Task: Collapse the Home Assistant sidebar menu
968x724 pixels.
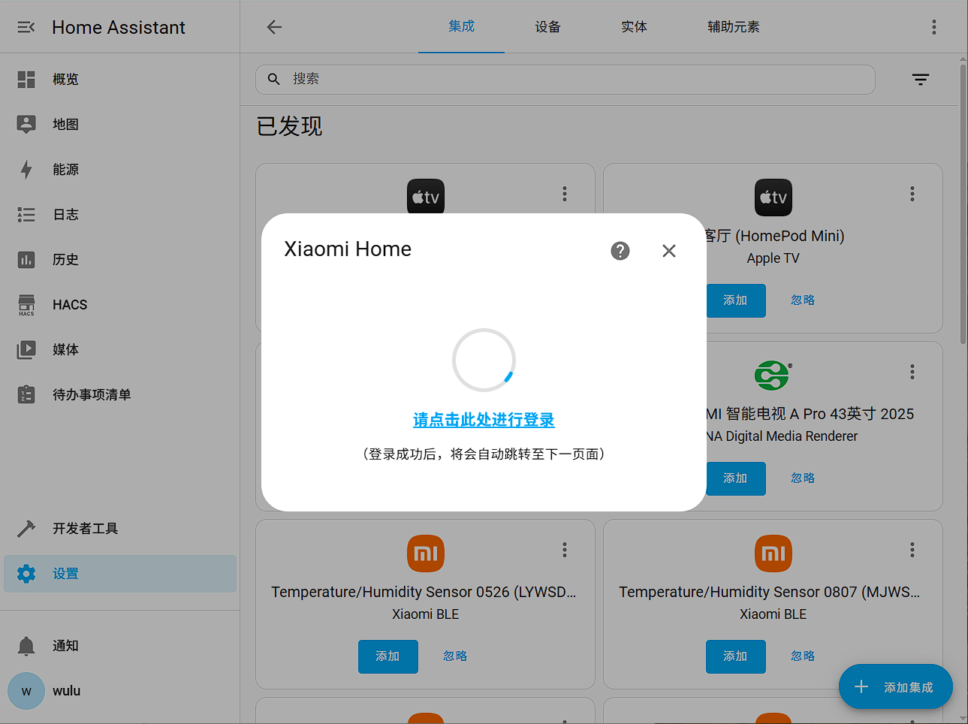Action: (x=26, y=27)
